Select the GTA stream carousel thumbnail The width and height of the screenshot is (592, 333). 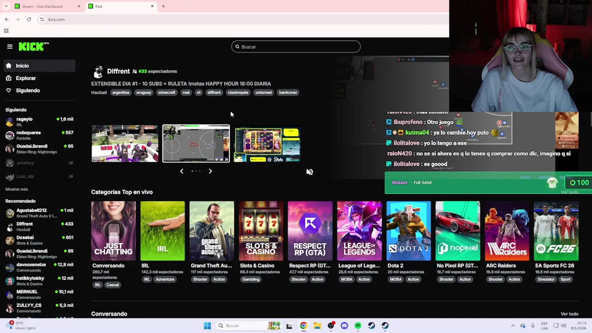tap(125, 144)
